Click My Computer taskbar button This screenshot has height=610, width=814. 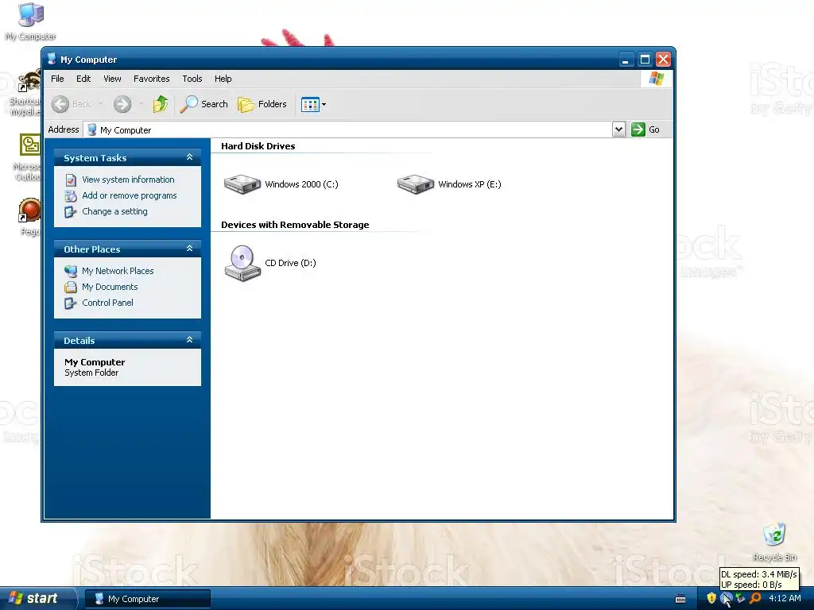click(147, 599)
